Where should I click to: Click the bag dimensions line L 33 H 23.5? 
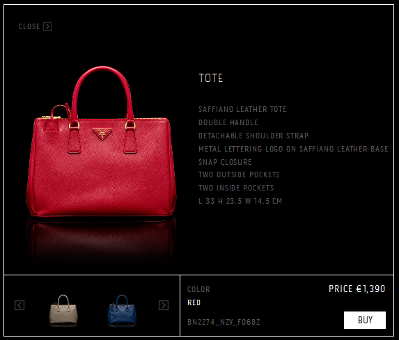click(x=240, y=201)
